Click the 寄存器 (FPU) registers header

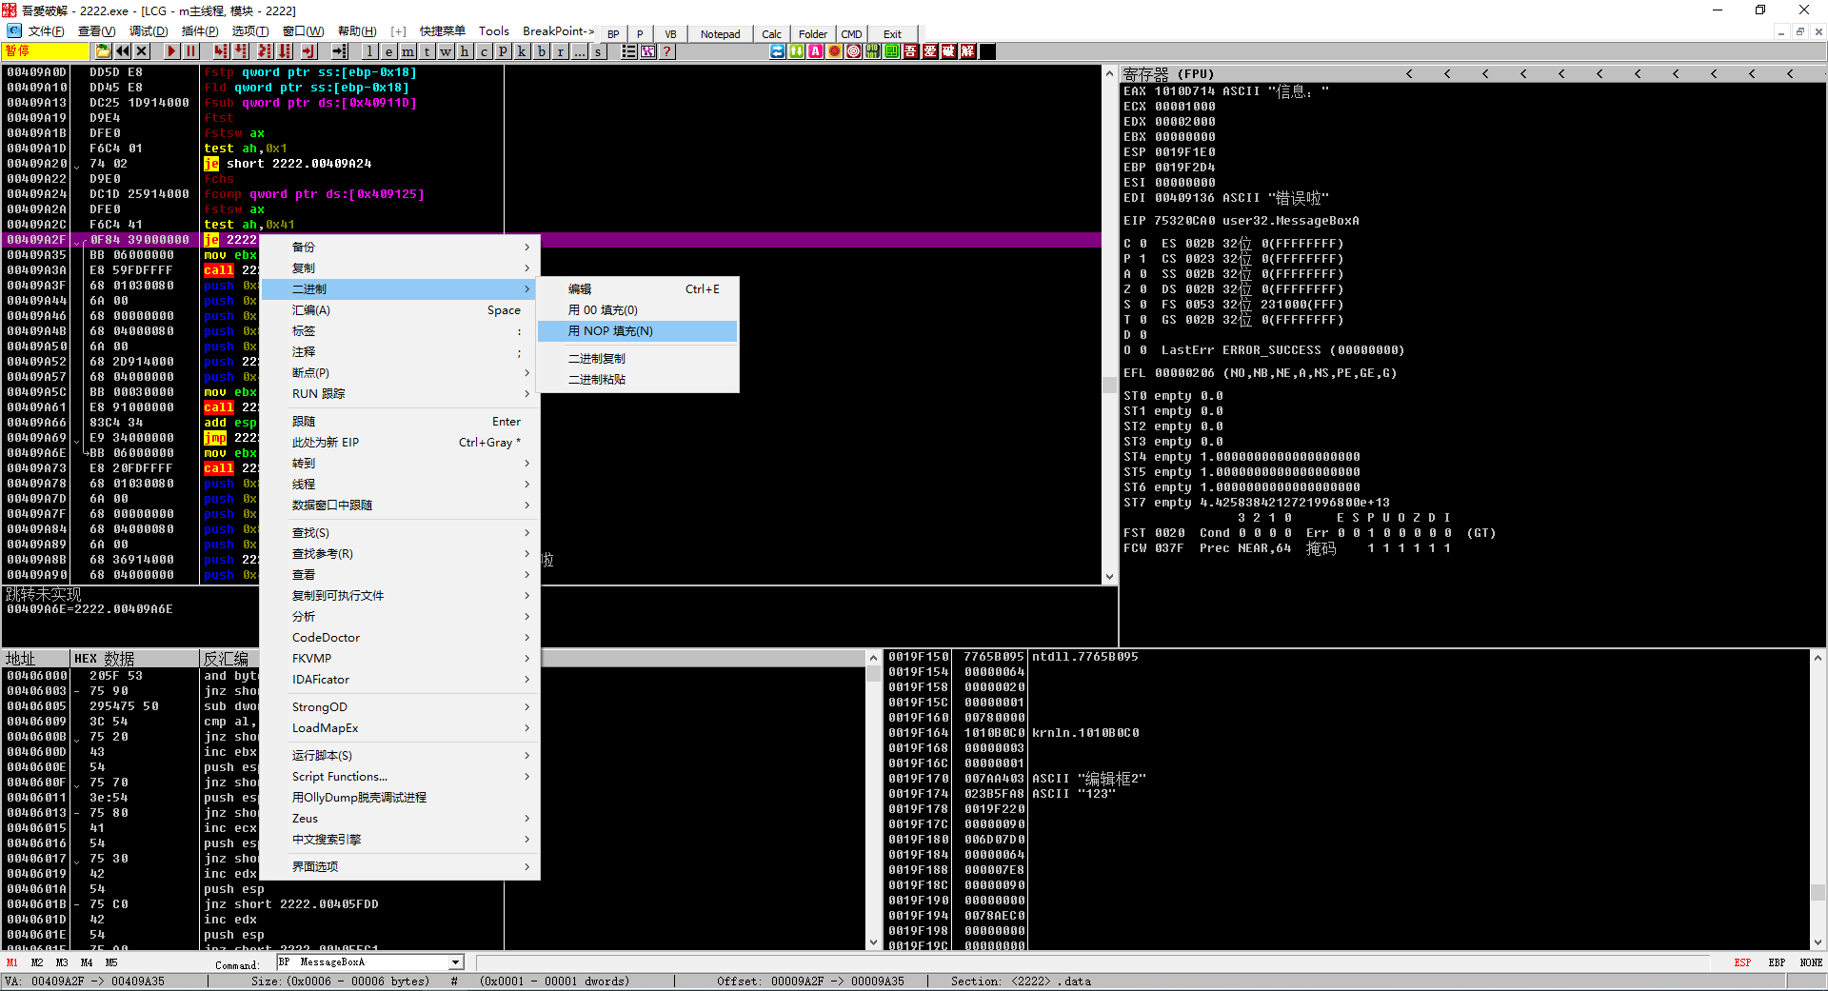pyautogui.click(x=1168, y=73)
